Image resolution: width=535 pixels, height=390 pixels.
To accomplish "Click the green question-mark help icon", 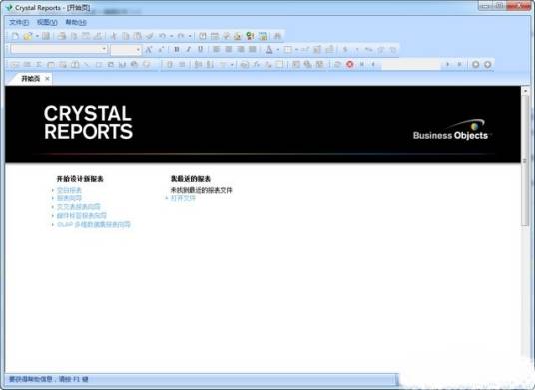I will [251, 36].
